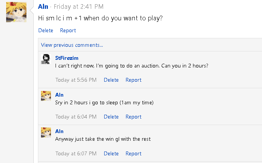This screenshot has height=163, width=262.
Task: Click Aln's avatar beside the sleep comment
Action: 46,95
